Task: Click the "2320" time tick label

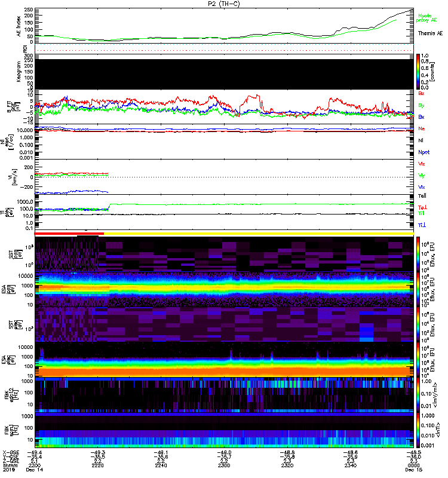Action: (287, 465)
